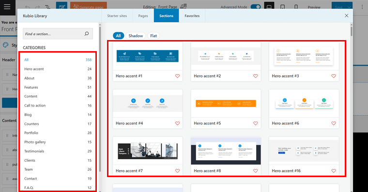Open the three-dot options menu

pyautogui.click(x=362, y=7)
